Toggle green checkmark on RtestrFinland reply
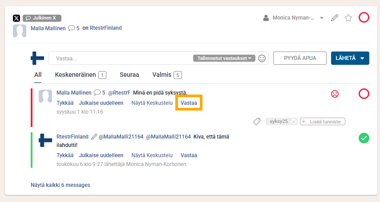Viewport: 380px width, 202px height. coord(364,138)
